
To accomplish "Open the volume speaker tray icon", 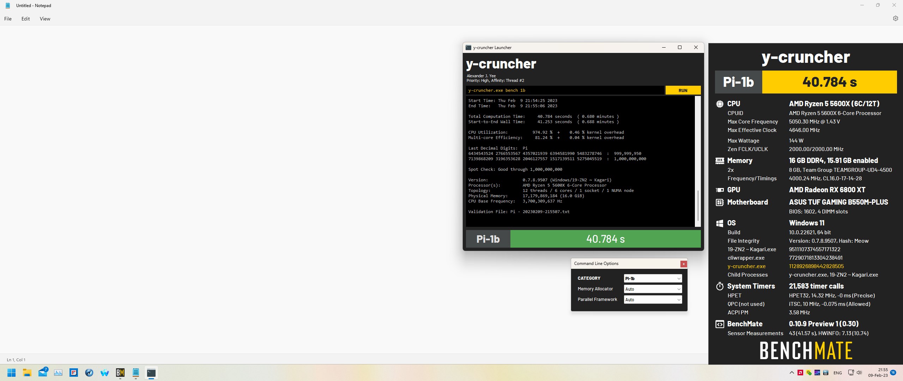I will (x=859, y=373).
